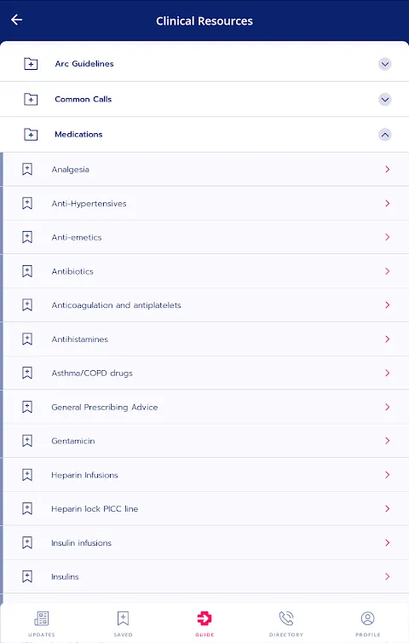The width and height of the screenshot is (409, 643).
Task: Click the Medications folder icon
Action: pos(31,135)
